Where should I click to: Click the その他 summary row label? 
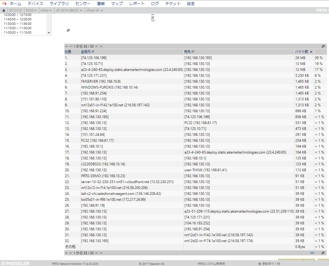70,247
